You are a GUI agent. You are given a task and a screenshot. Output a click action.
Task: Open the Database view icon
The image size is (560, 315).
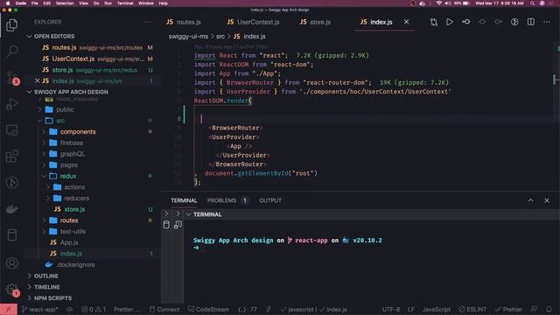click(x=11, y=235)
